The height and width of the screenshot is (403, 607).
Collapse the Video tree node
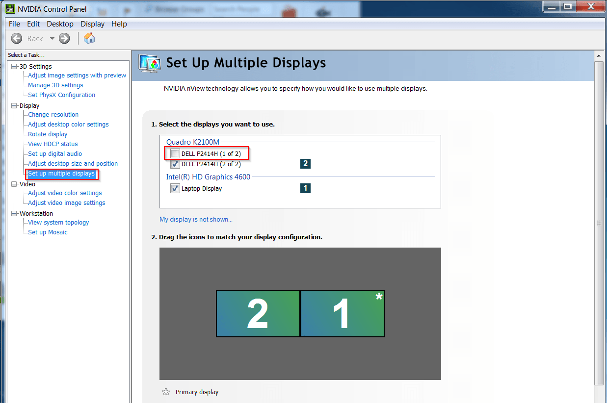14,184
